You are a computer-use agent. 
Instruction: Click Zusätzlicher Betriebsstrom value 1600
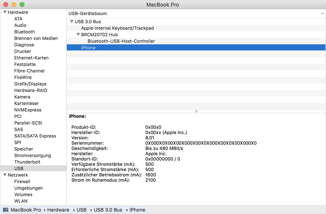[151, 175]
